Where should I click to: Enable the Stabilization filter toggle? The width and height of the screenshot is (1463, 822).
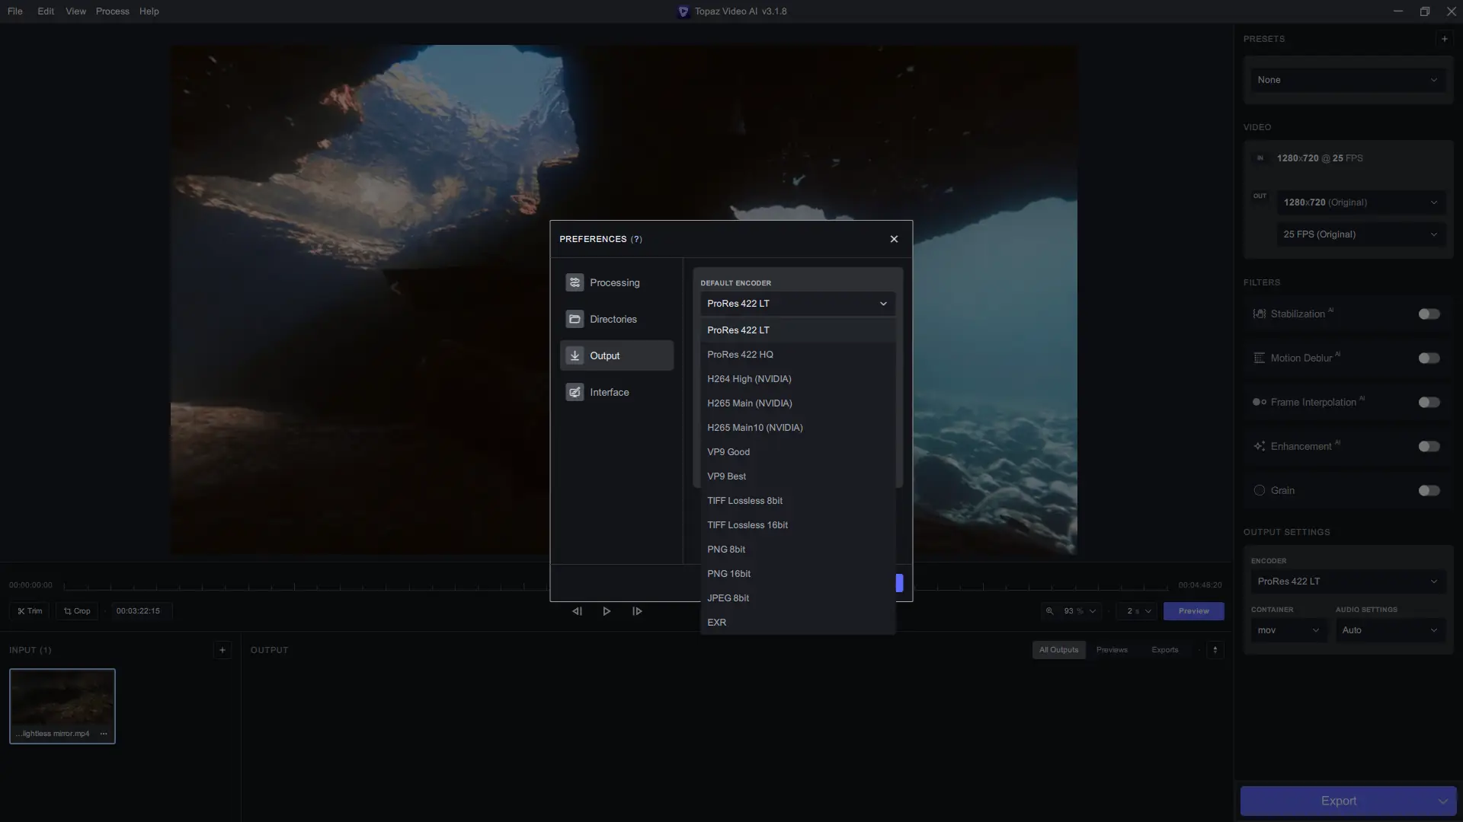coord(1429,314)
